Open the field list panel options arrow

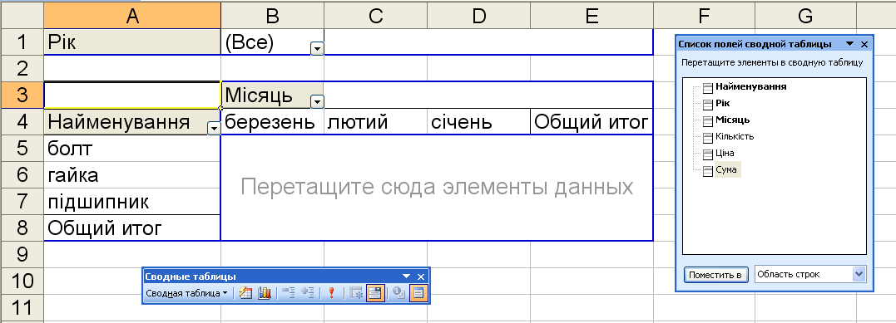849,44
